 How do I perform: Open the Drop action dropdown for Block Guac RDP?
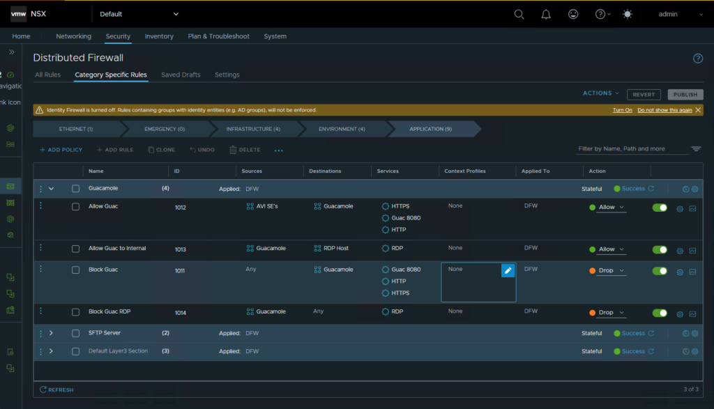click(612, 313)
